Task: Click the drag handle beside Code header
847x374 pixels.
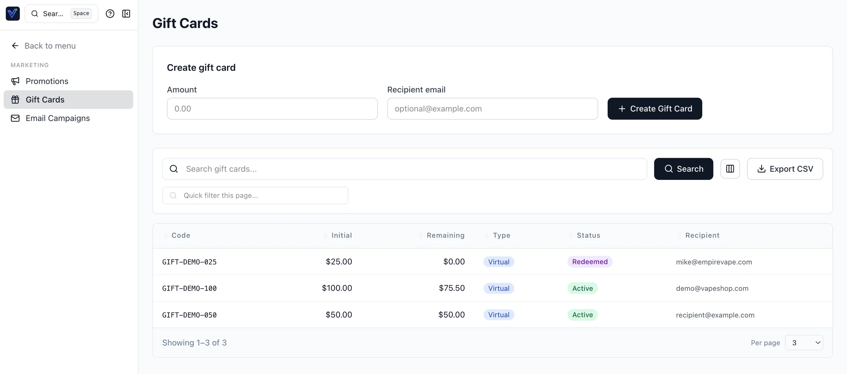Action: [x=166, y=235]
